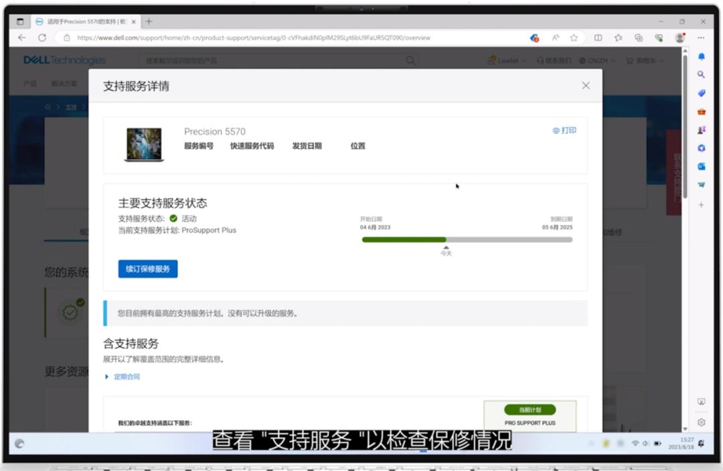Click the favorites star in the address bar
Screen dimensions: 723x471
coord(574,37)
